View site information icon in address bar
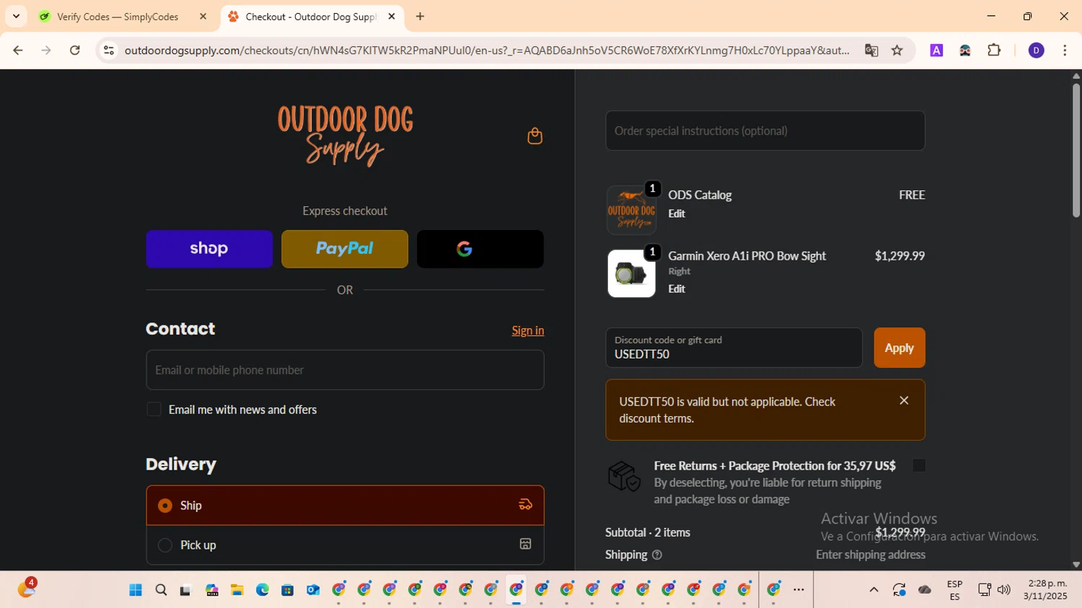This screenshot has width=1082, height=608. (109, 50)
